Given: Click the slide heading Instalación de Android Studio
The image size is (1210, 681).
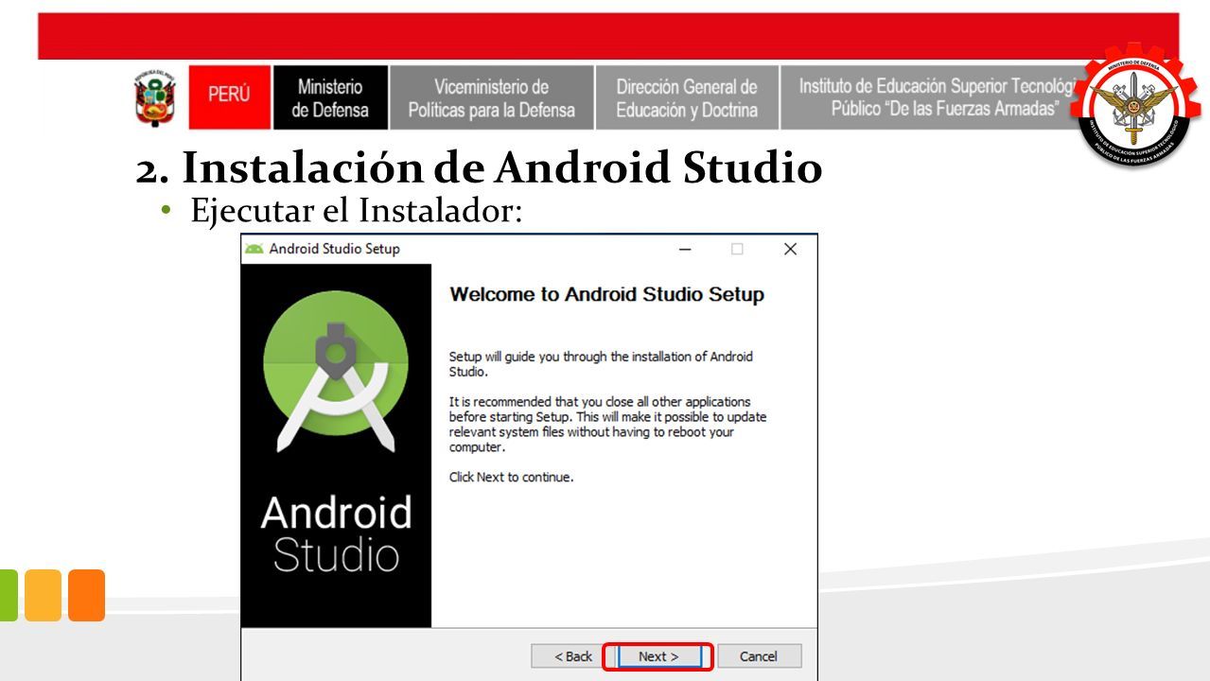Looking at the screenshot, I should pos(479,167).
